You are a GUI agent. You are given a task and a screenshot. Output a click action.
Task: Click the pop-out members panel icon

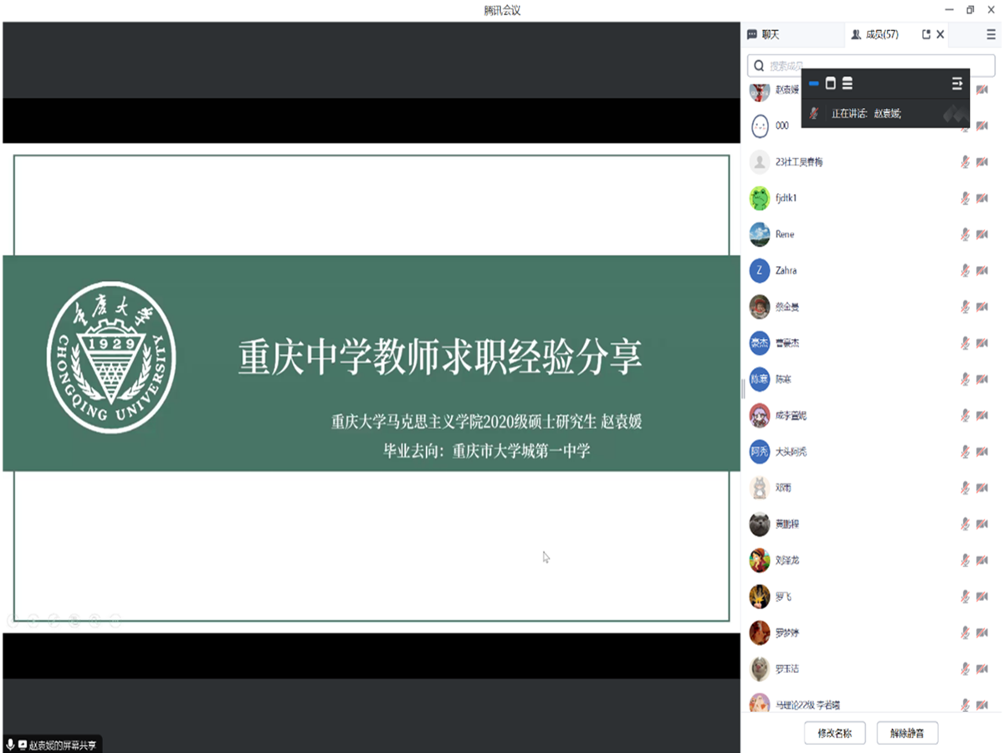tap(926, 34)
